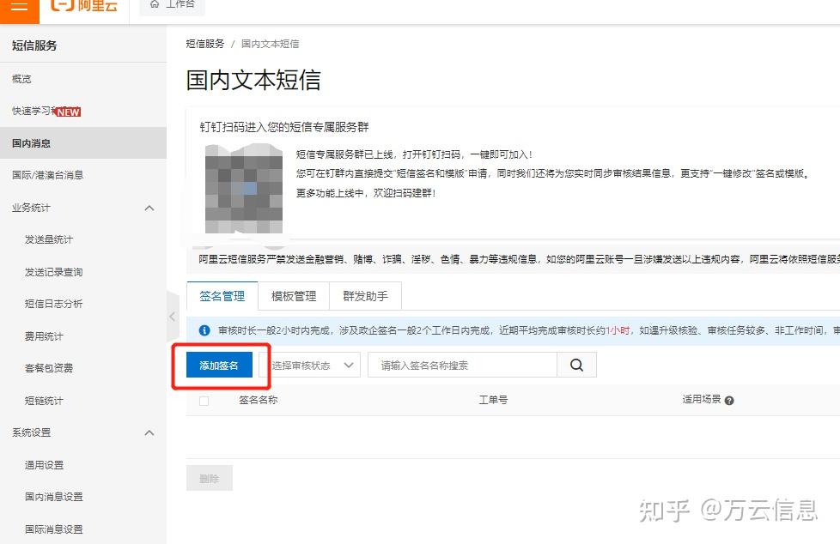Collapse the sidebar with the arrow handle
Image resolution: width=840 pixels, height=544 pixels.
(x=173, y=317)
